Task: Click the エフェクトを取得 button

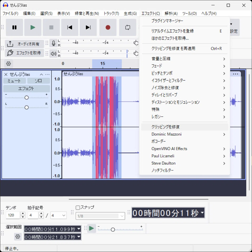Action: click(x=24, y=53)
